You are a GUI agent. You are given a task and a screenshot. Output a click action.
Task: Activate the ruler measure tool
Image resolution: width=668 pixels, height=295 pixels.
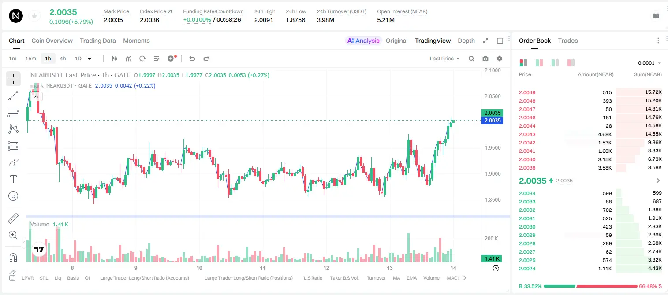(x=13, y=218)
